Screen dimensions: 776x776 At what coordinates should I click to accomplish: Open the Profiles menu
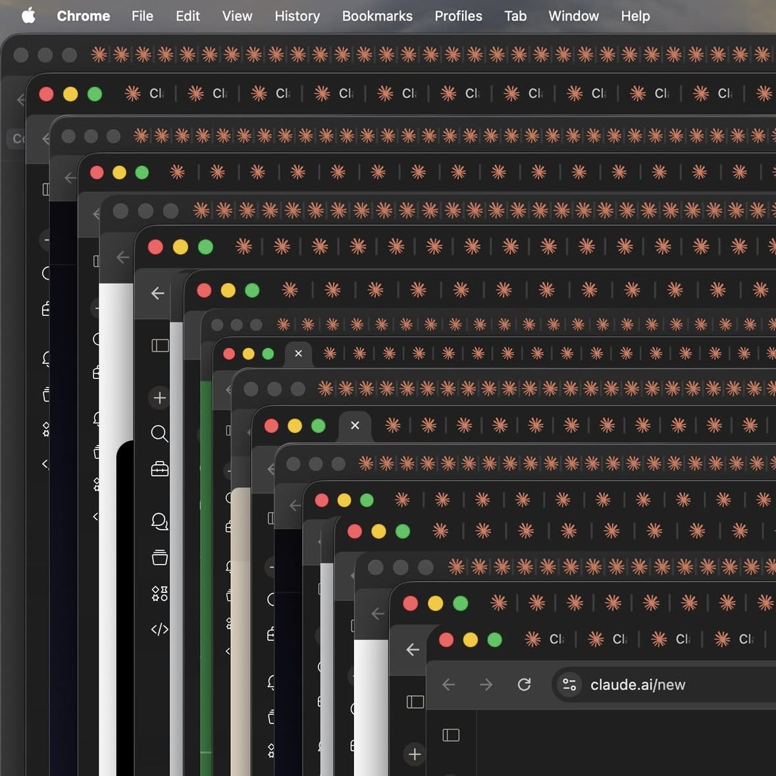tap(458, 16)
